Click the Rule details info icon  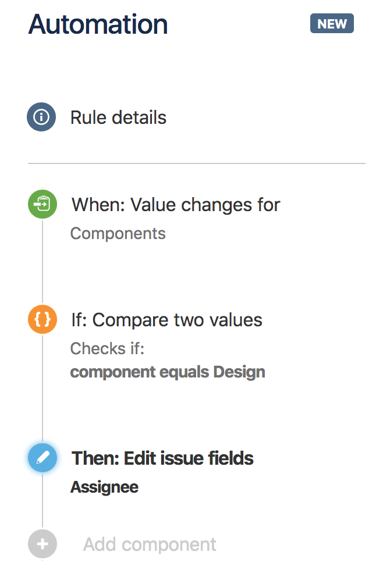41,117
